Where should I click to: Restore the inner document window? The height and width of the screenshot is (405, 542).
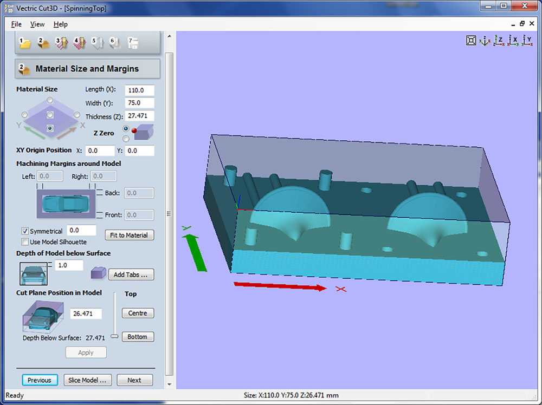pyautogui.click(x=522, y=23)
